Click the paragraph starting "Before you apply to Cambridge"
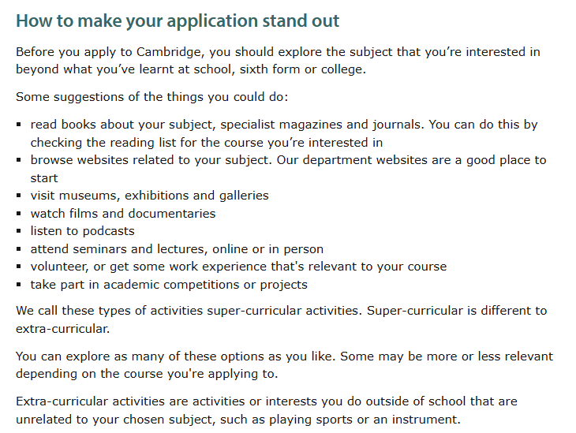The image size is (576, 433). click(278, 53)
